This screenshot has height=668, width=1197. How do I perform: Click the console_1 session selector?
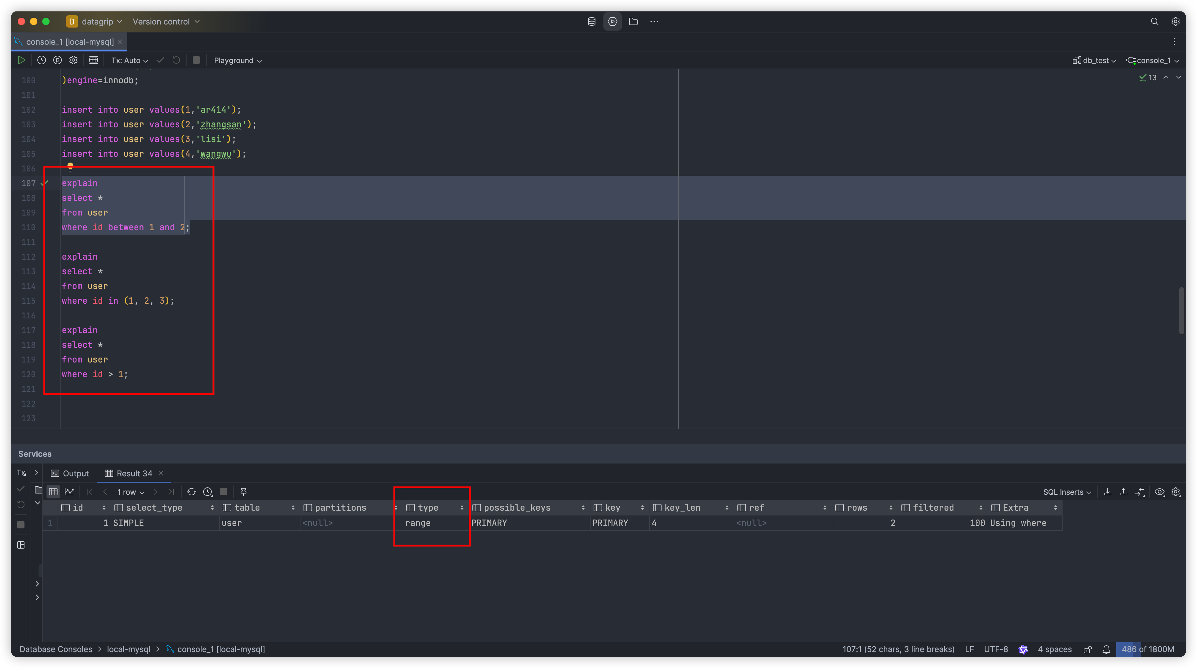(x=1152, y=60)
